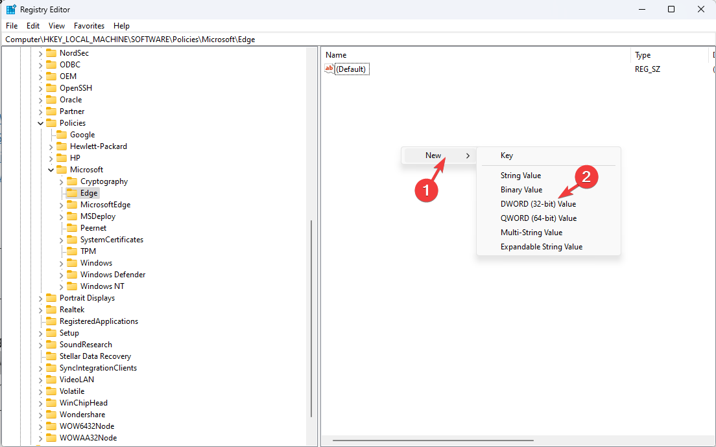716x447 pixels.
Task: Click the (Default) string value icon
Action: click(329, 69)
